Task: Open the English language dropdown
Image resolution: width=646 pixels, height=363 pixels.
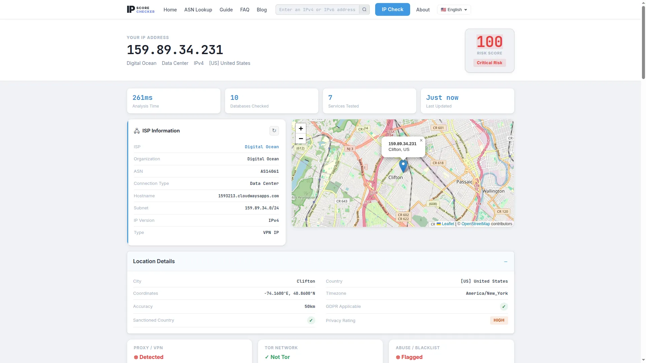Action: click(x=454, y=10)
